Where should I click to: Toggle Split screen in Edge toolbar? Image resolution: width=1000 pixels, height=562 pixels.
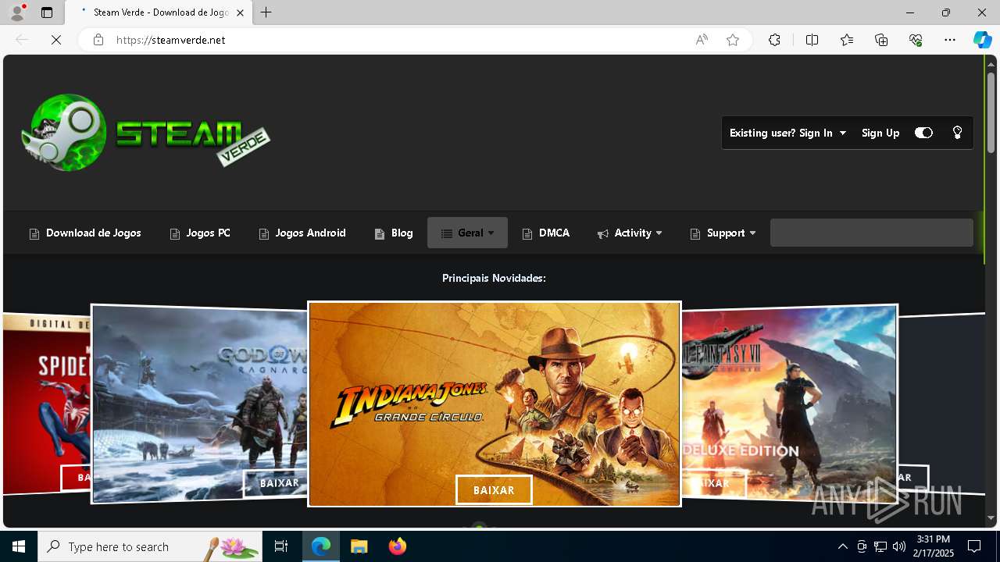(x=812, y=40)
